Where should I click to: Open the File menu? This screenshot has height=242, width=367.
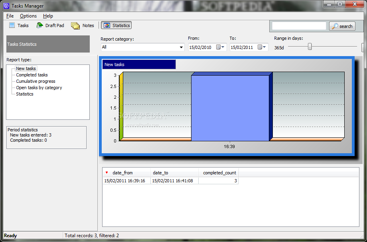10,16
